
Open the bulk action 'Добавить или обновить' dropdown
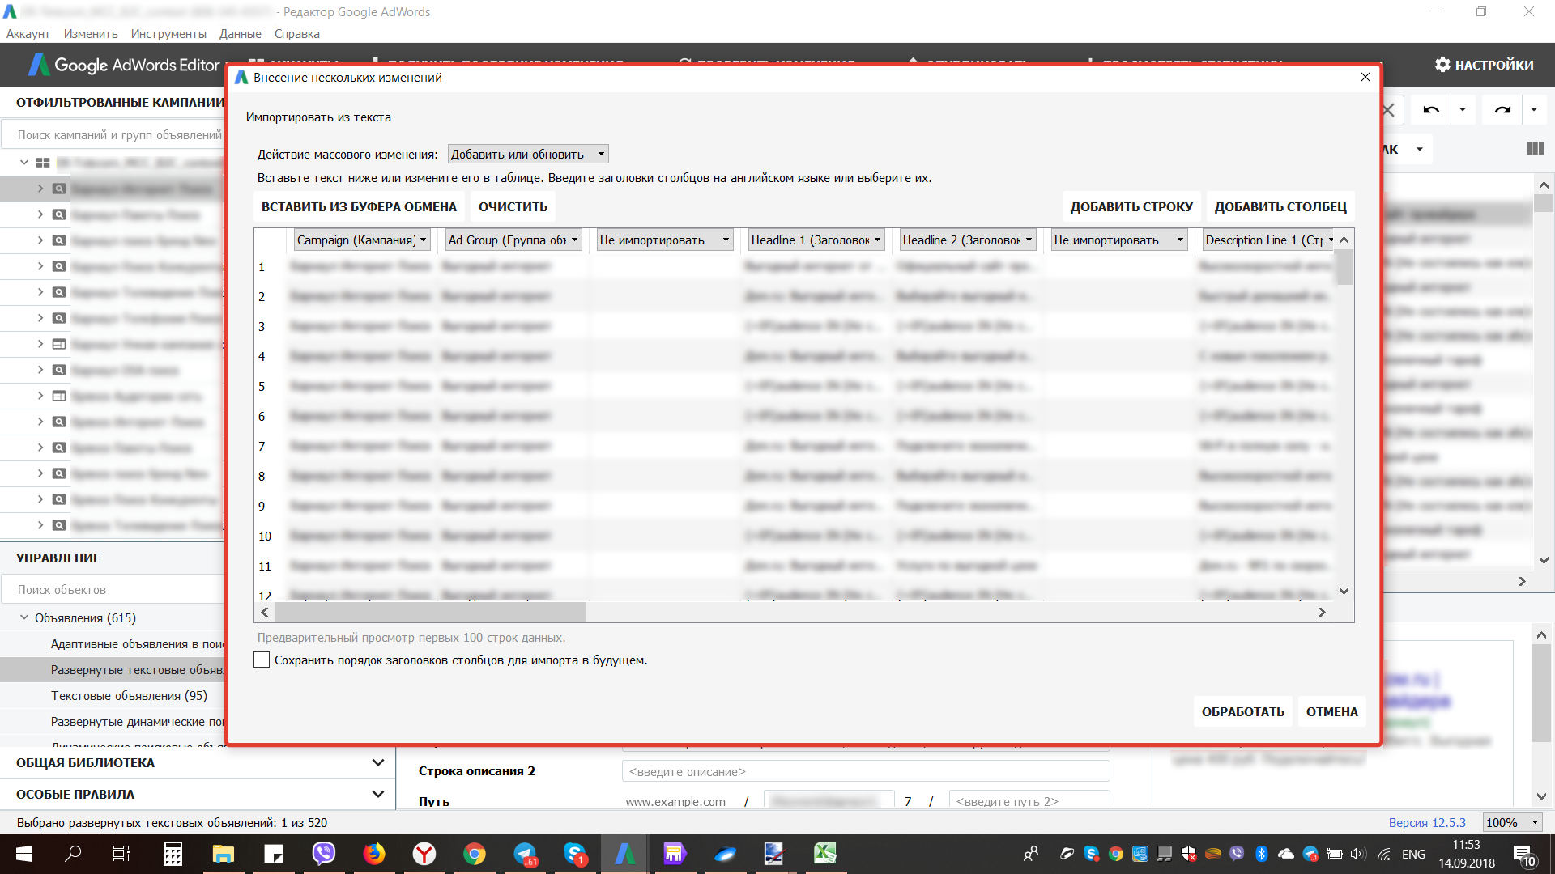click(528, 154)
